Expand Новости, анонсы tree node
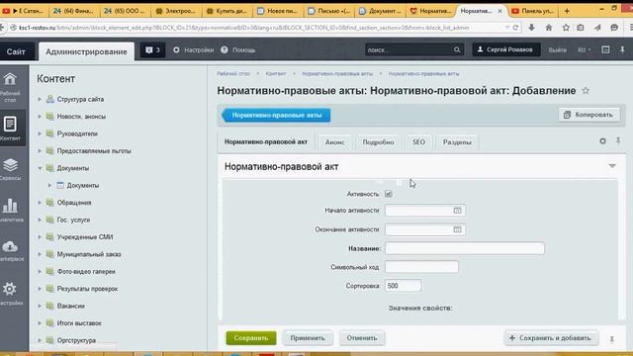Screen dimensions: 633x356 point(40,117)
